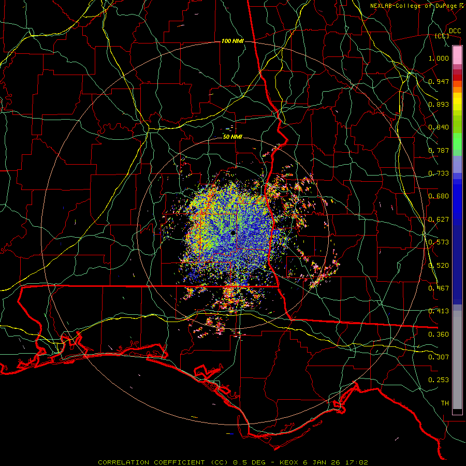Click the gray color band in legend
The height and width of the screenshot is (466, 466).
click(457, 360)
